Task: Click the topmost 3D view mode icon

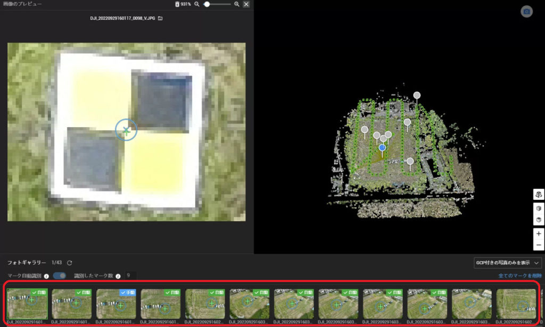Action: (539, 195)
